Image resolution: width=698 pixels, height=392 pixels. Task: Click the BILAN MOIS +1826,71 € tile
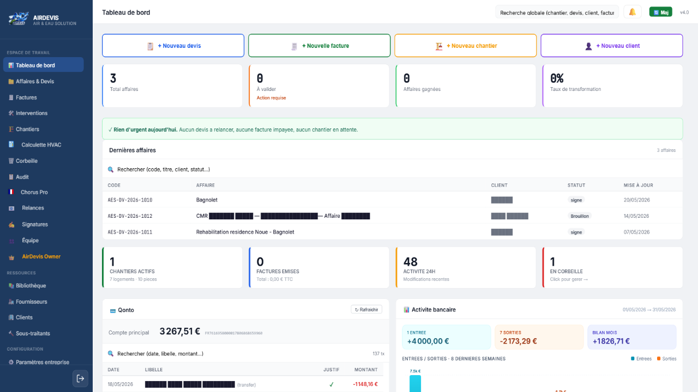(632, 337)
